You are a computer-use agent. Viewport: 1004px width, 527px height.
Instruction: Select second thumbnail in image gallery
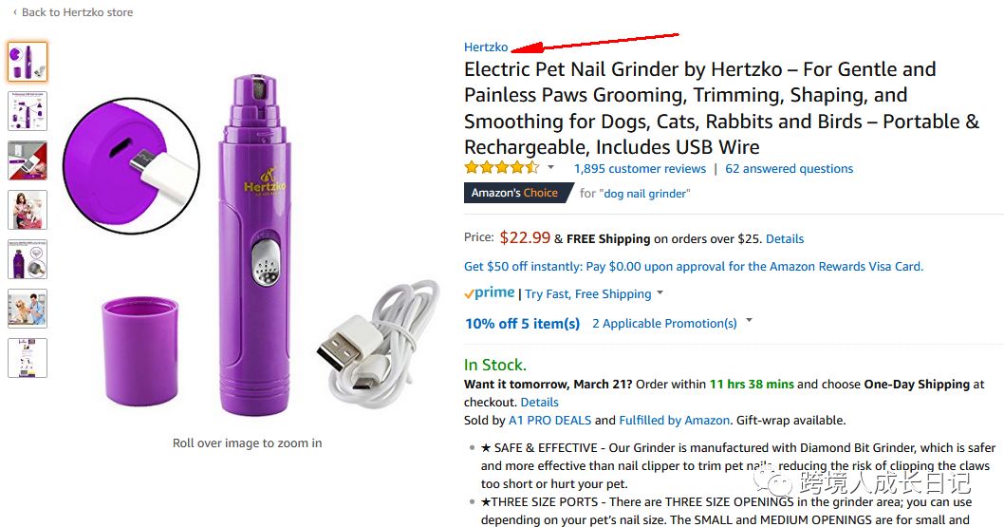pyautogui.click(x=28, y=111)
